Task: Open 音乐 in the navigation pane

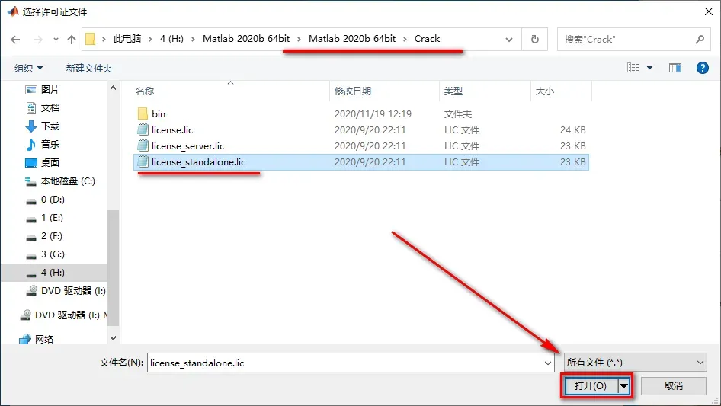Action: [50, 145]
